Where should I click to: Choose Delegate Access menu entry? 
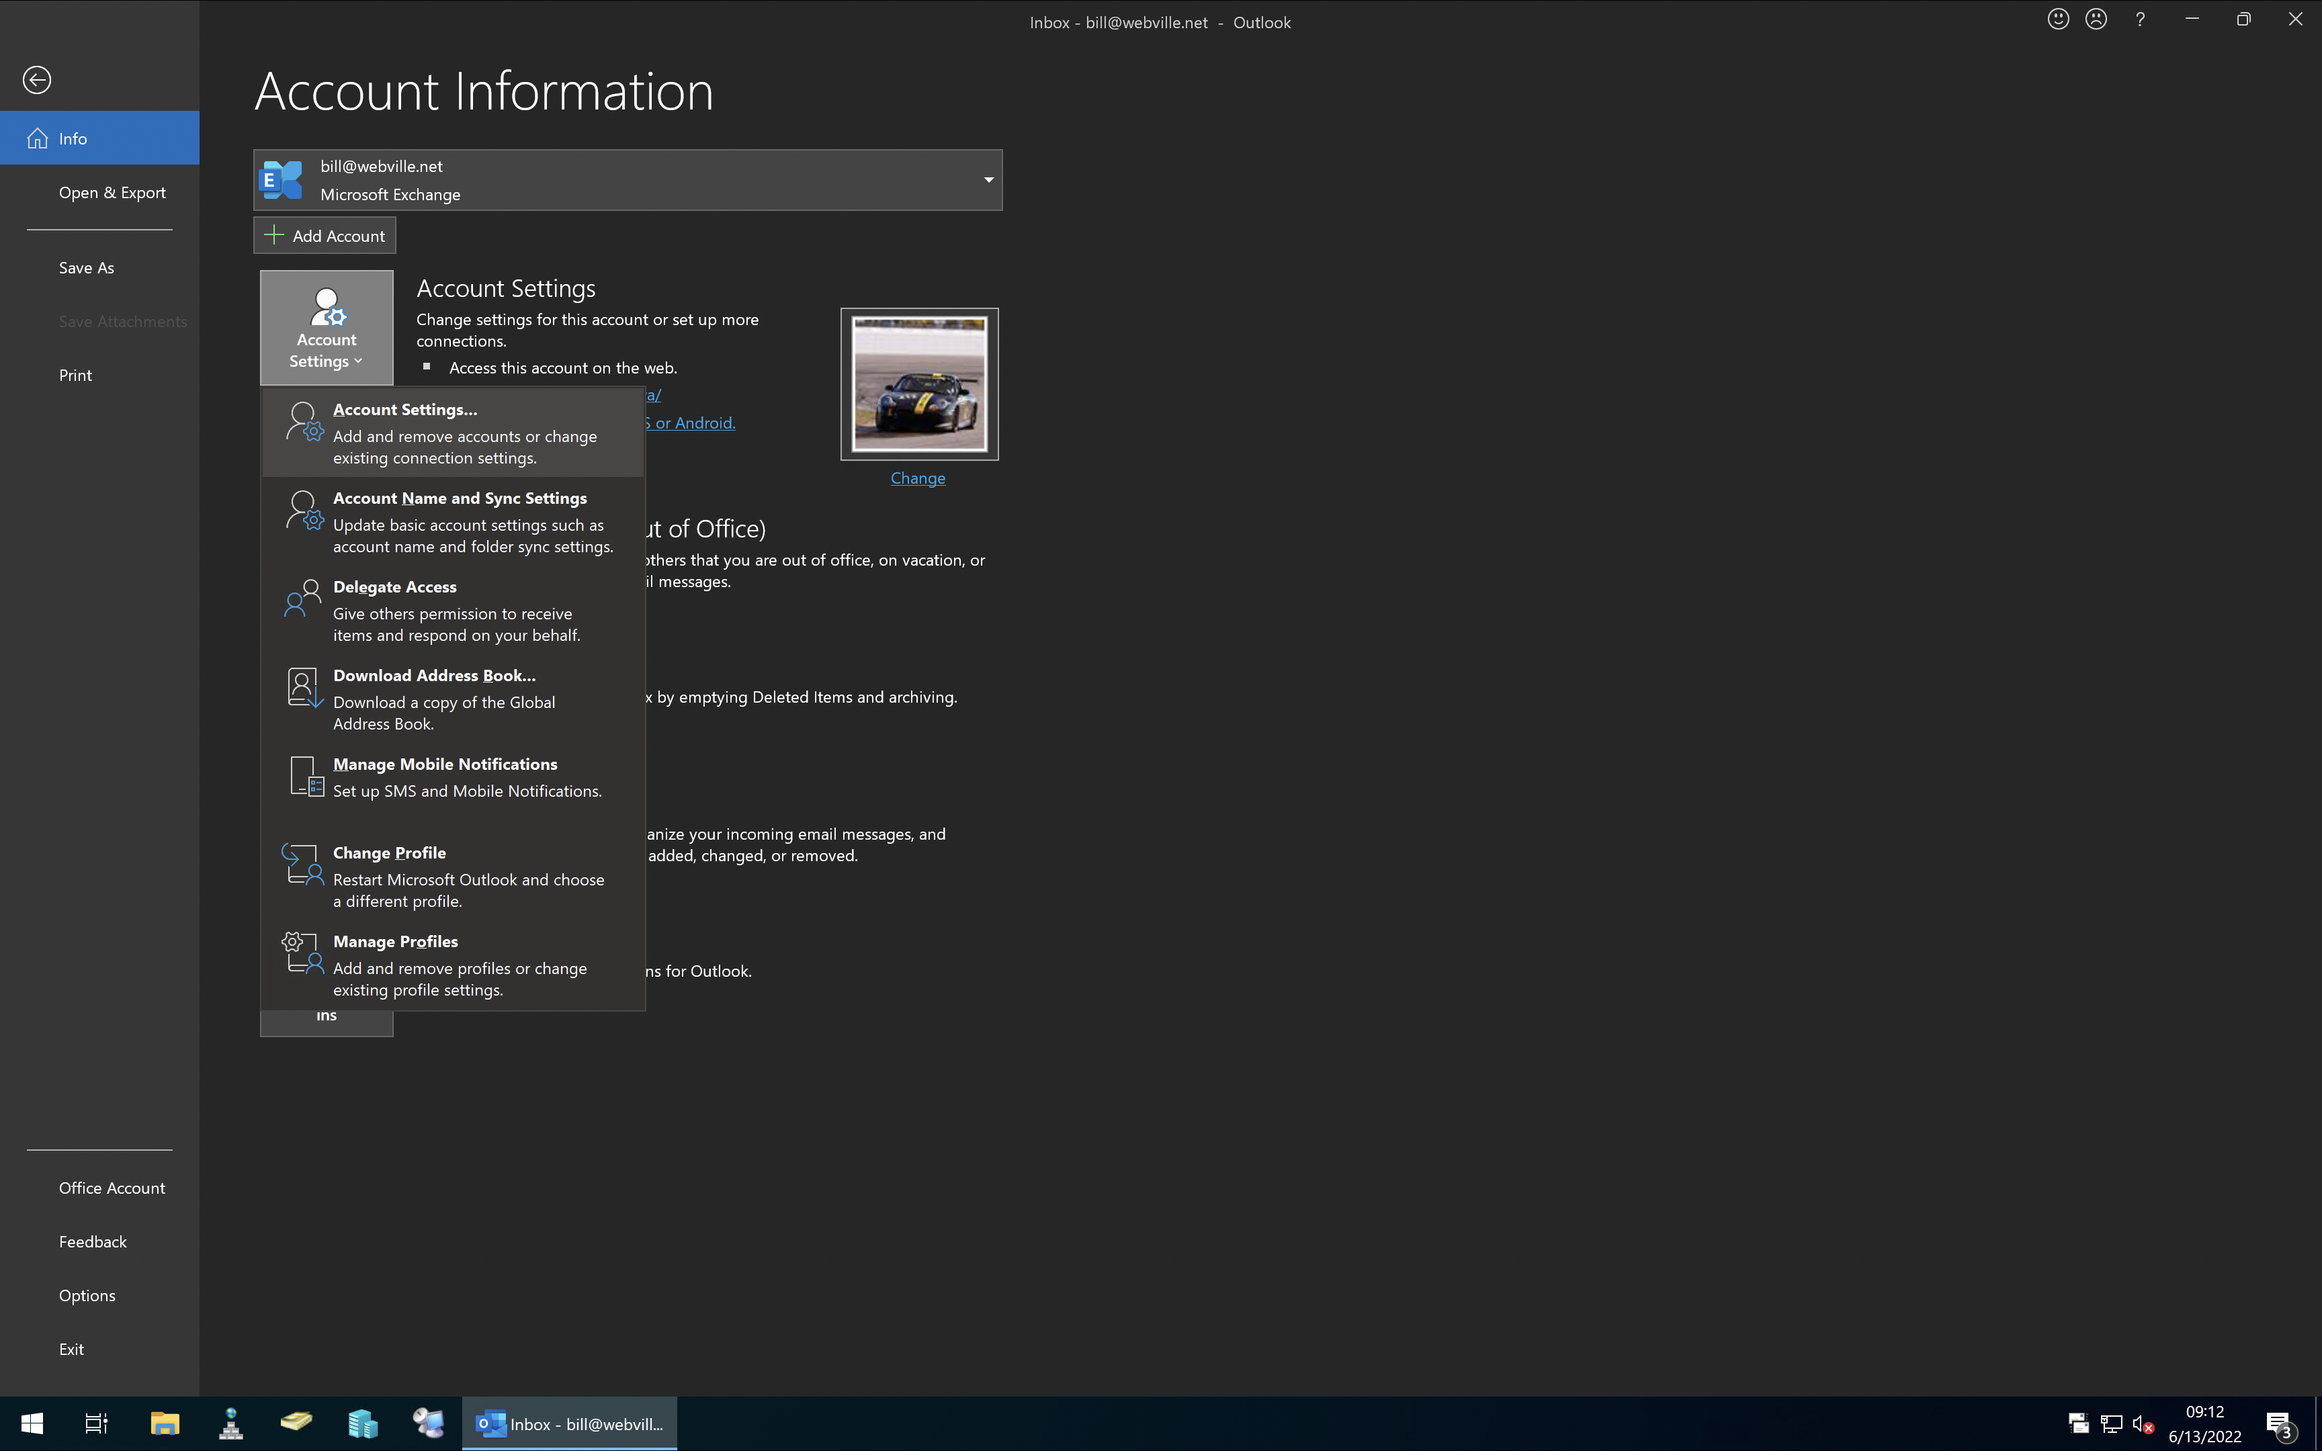pyautogui.click(x=453, y=611)
